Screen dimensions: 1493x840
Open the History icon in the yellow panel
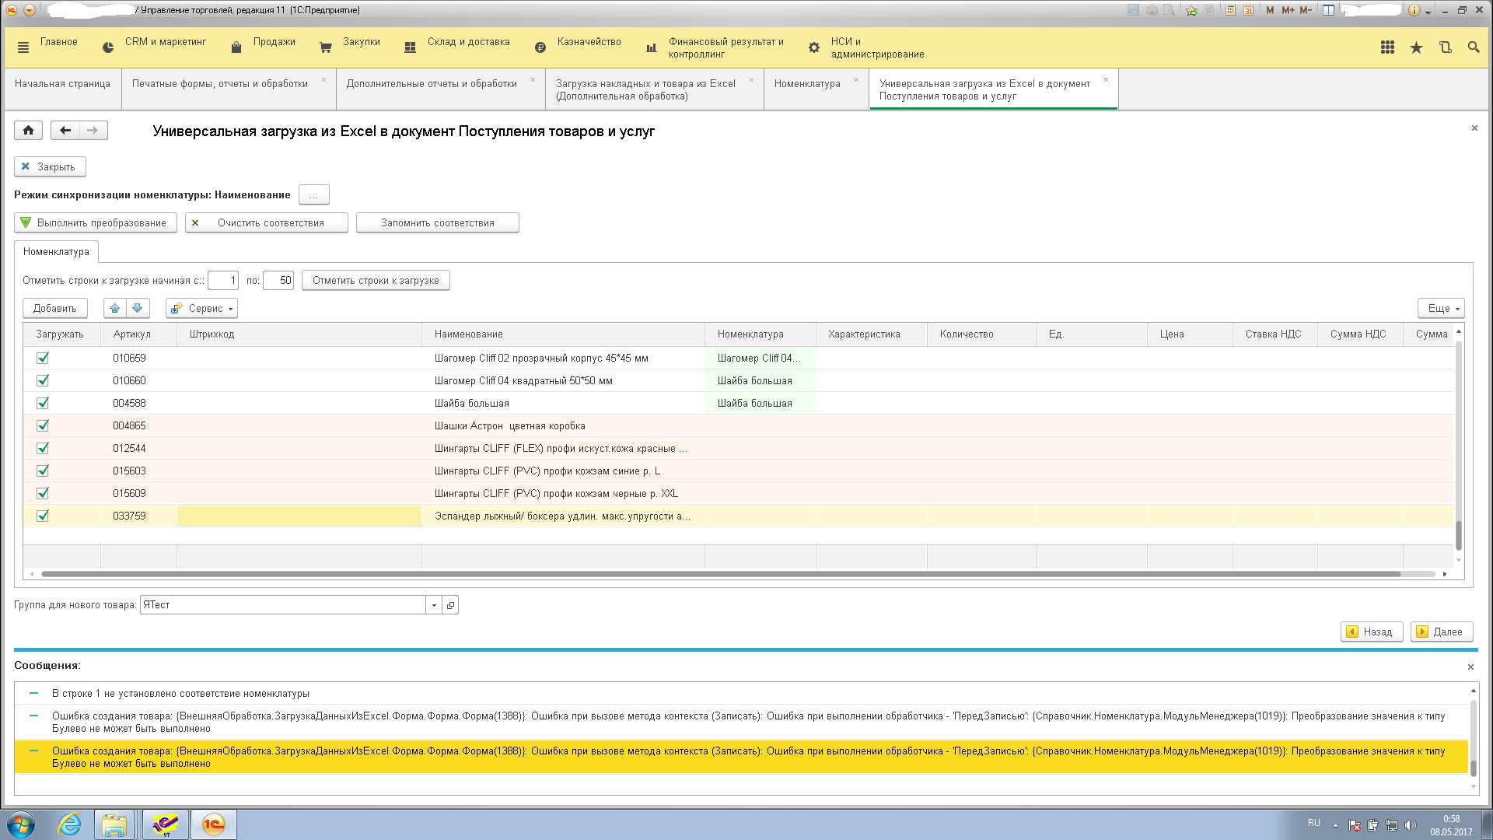1445,47
